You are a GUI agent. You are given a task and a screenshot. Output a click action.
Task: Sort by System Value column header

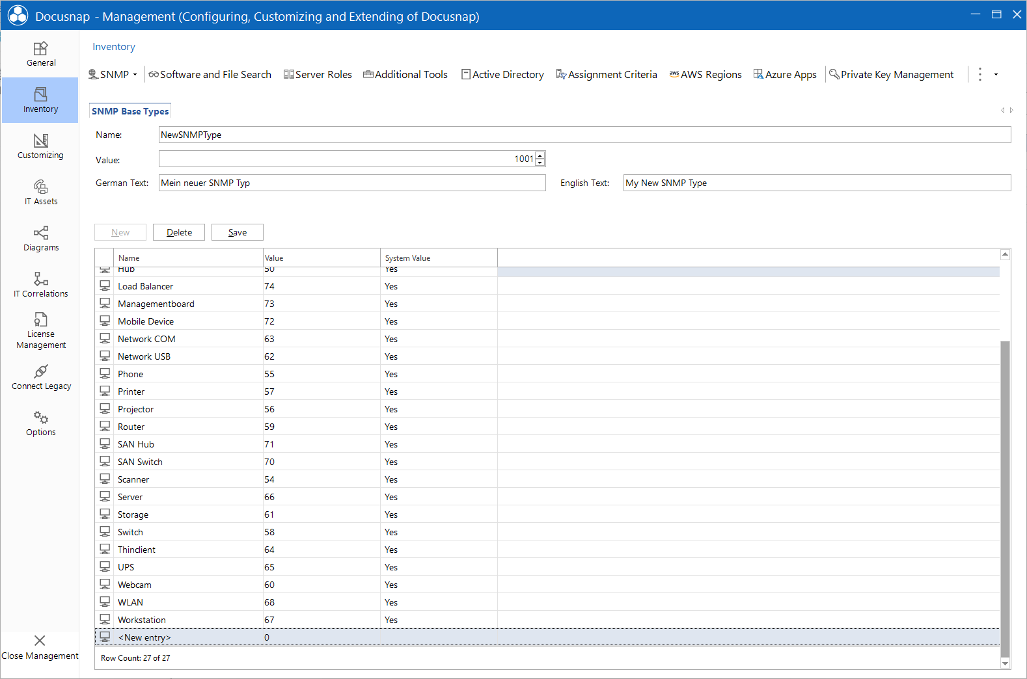(439, 258)
